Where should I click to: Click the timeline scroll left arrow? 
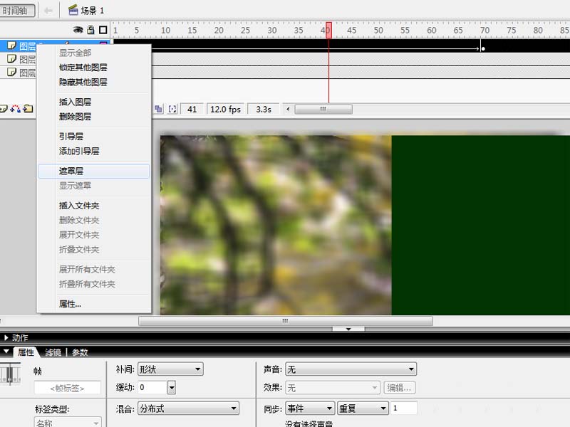288,109
